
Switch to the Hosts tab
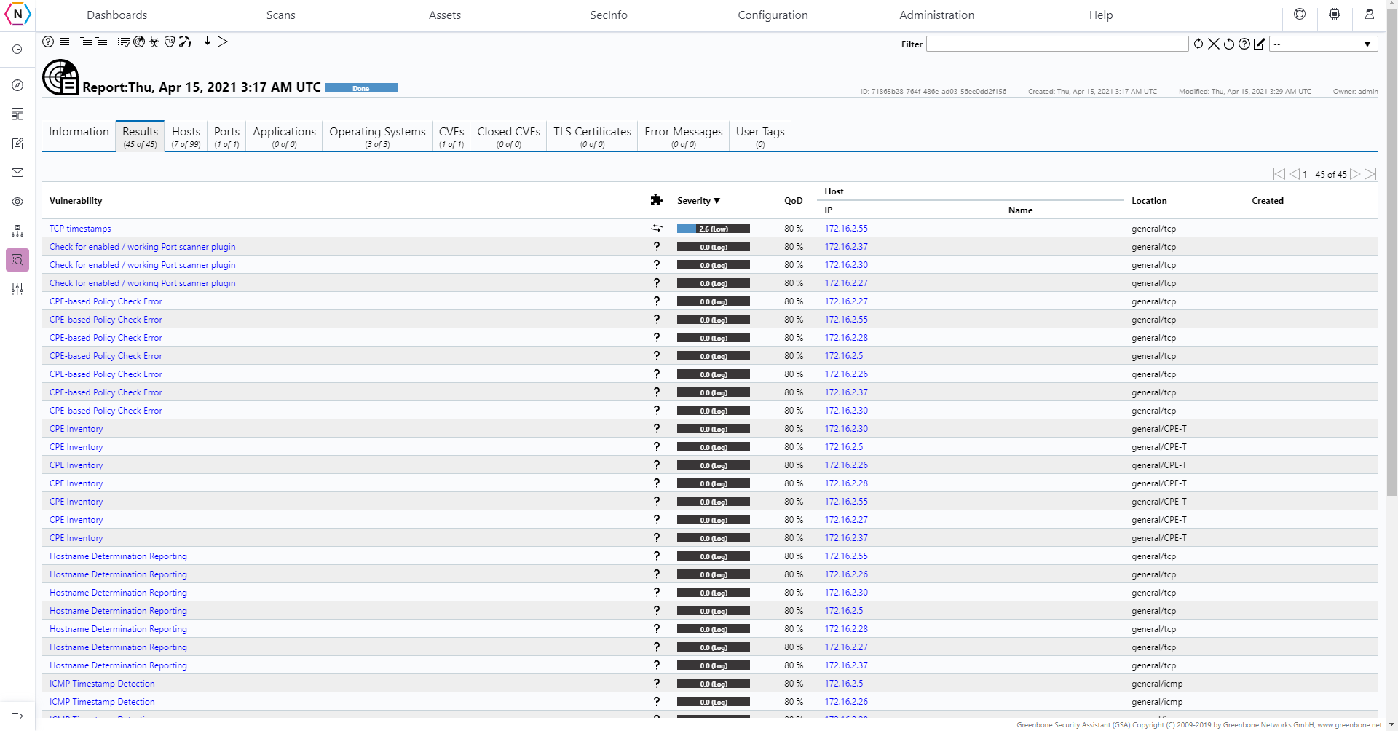tap(186, 135)
